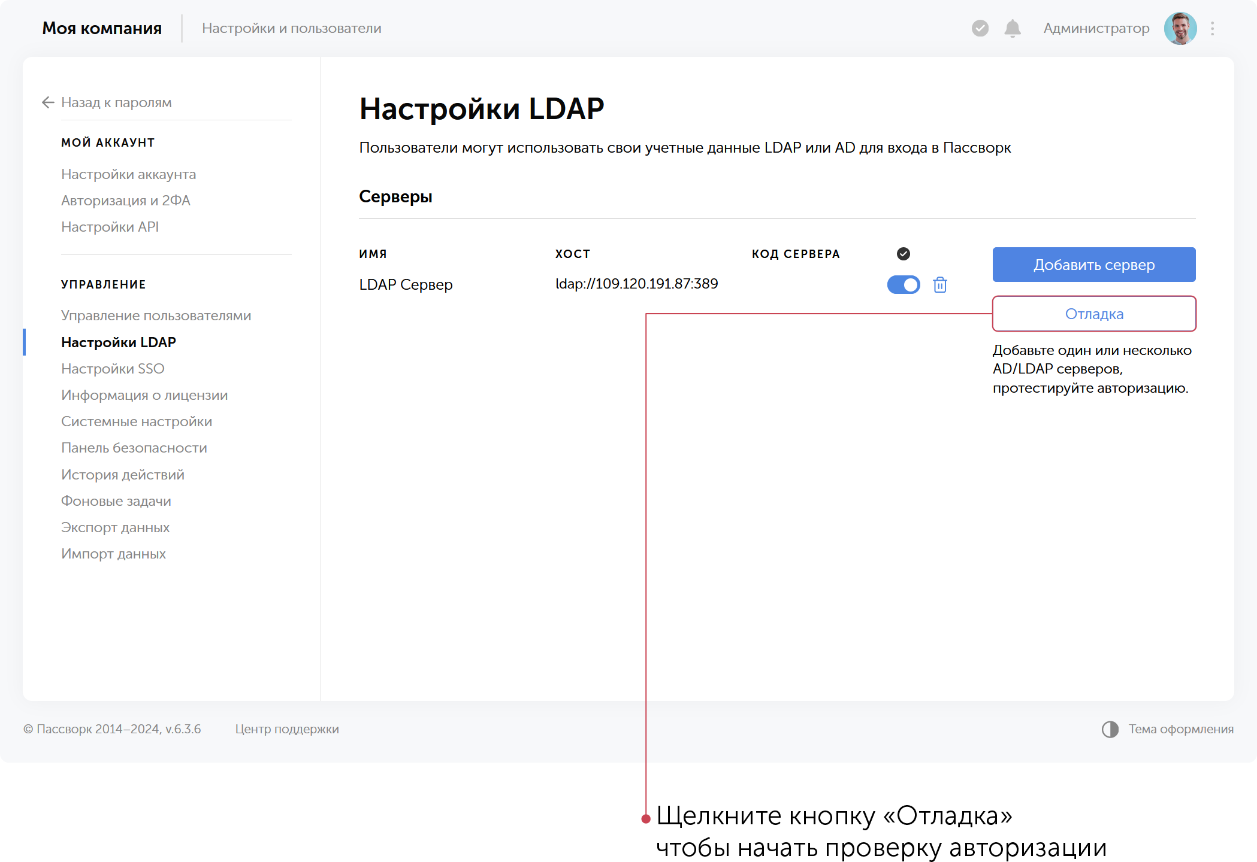Click Добавить сервер button
The width and height of the screenshot is (1257, 862).
(x=1093, y=265)
